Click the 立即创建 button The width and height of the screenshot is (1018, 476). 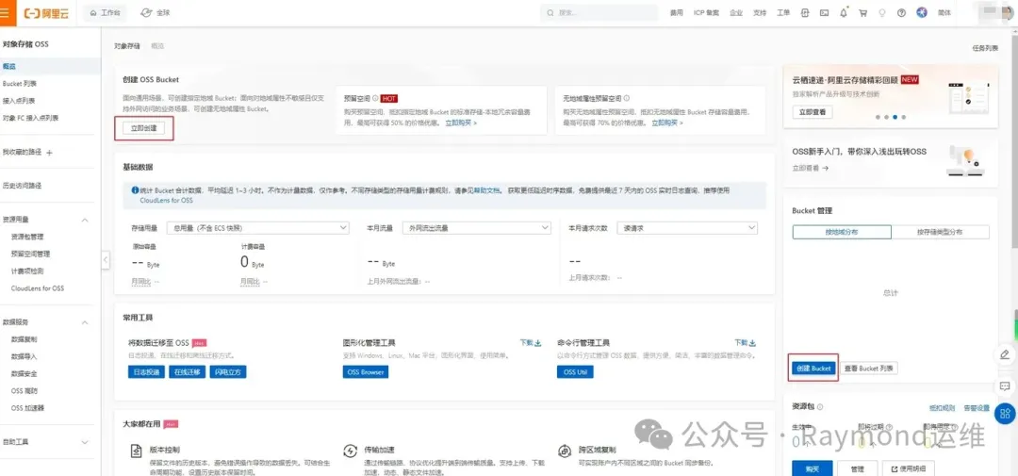[144, 128]
